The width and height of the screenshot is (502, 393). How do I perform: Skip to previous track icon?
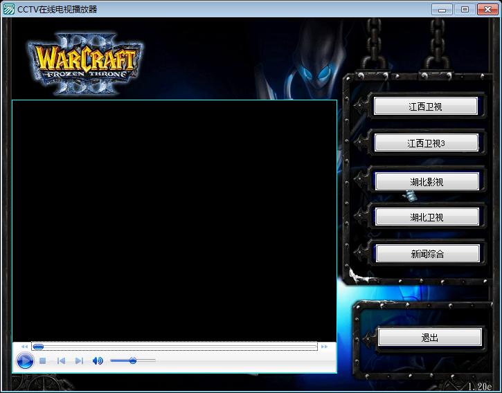[61, 361]
